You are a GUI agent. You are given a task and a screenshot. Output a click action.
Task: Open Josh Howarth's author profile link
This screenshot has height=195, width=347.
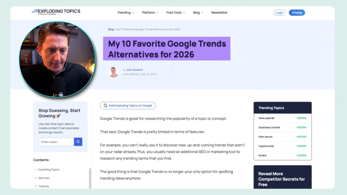(x=134, y=70)
